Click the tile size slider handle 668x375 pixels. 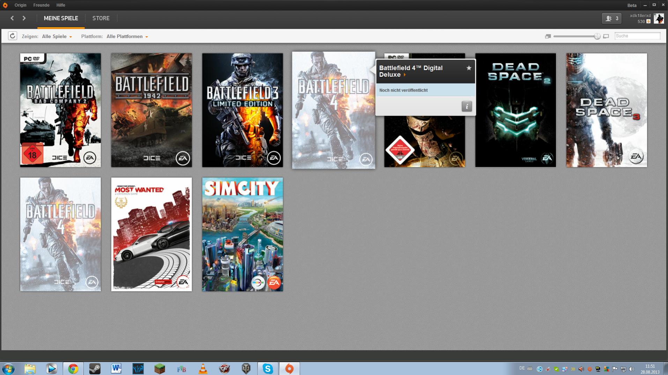click(597, 36)
